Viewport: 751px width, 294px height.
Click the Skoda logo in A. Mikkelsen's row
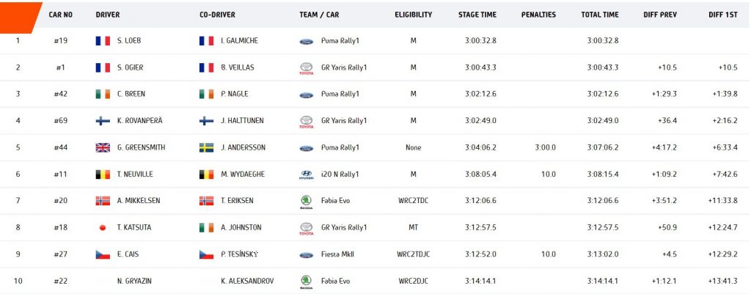tap(306, 202)
